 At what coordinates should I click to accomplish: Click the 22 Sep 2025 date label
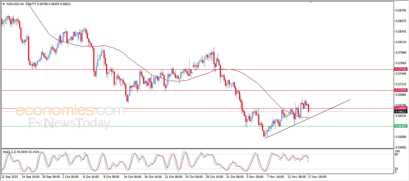(x=10, y=177)
